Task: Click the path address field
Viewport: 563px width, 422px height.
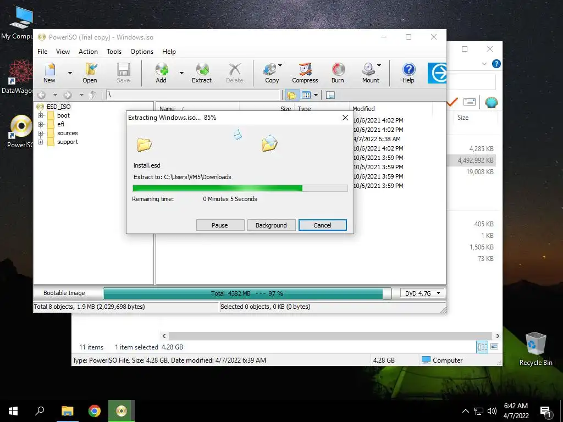Action: [193, 95]
